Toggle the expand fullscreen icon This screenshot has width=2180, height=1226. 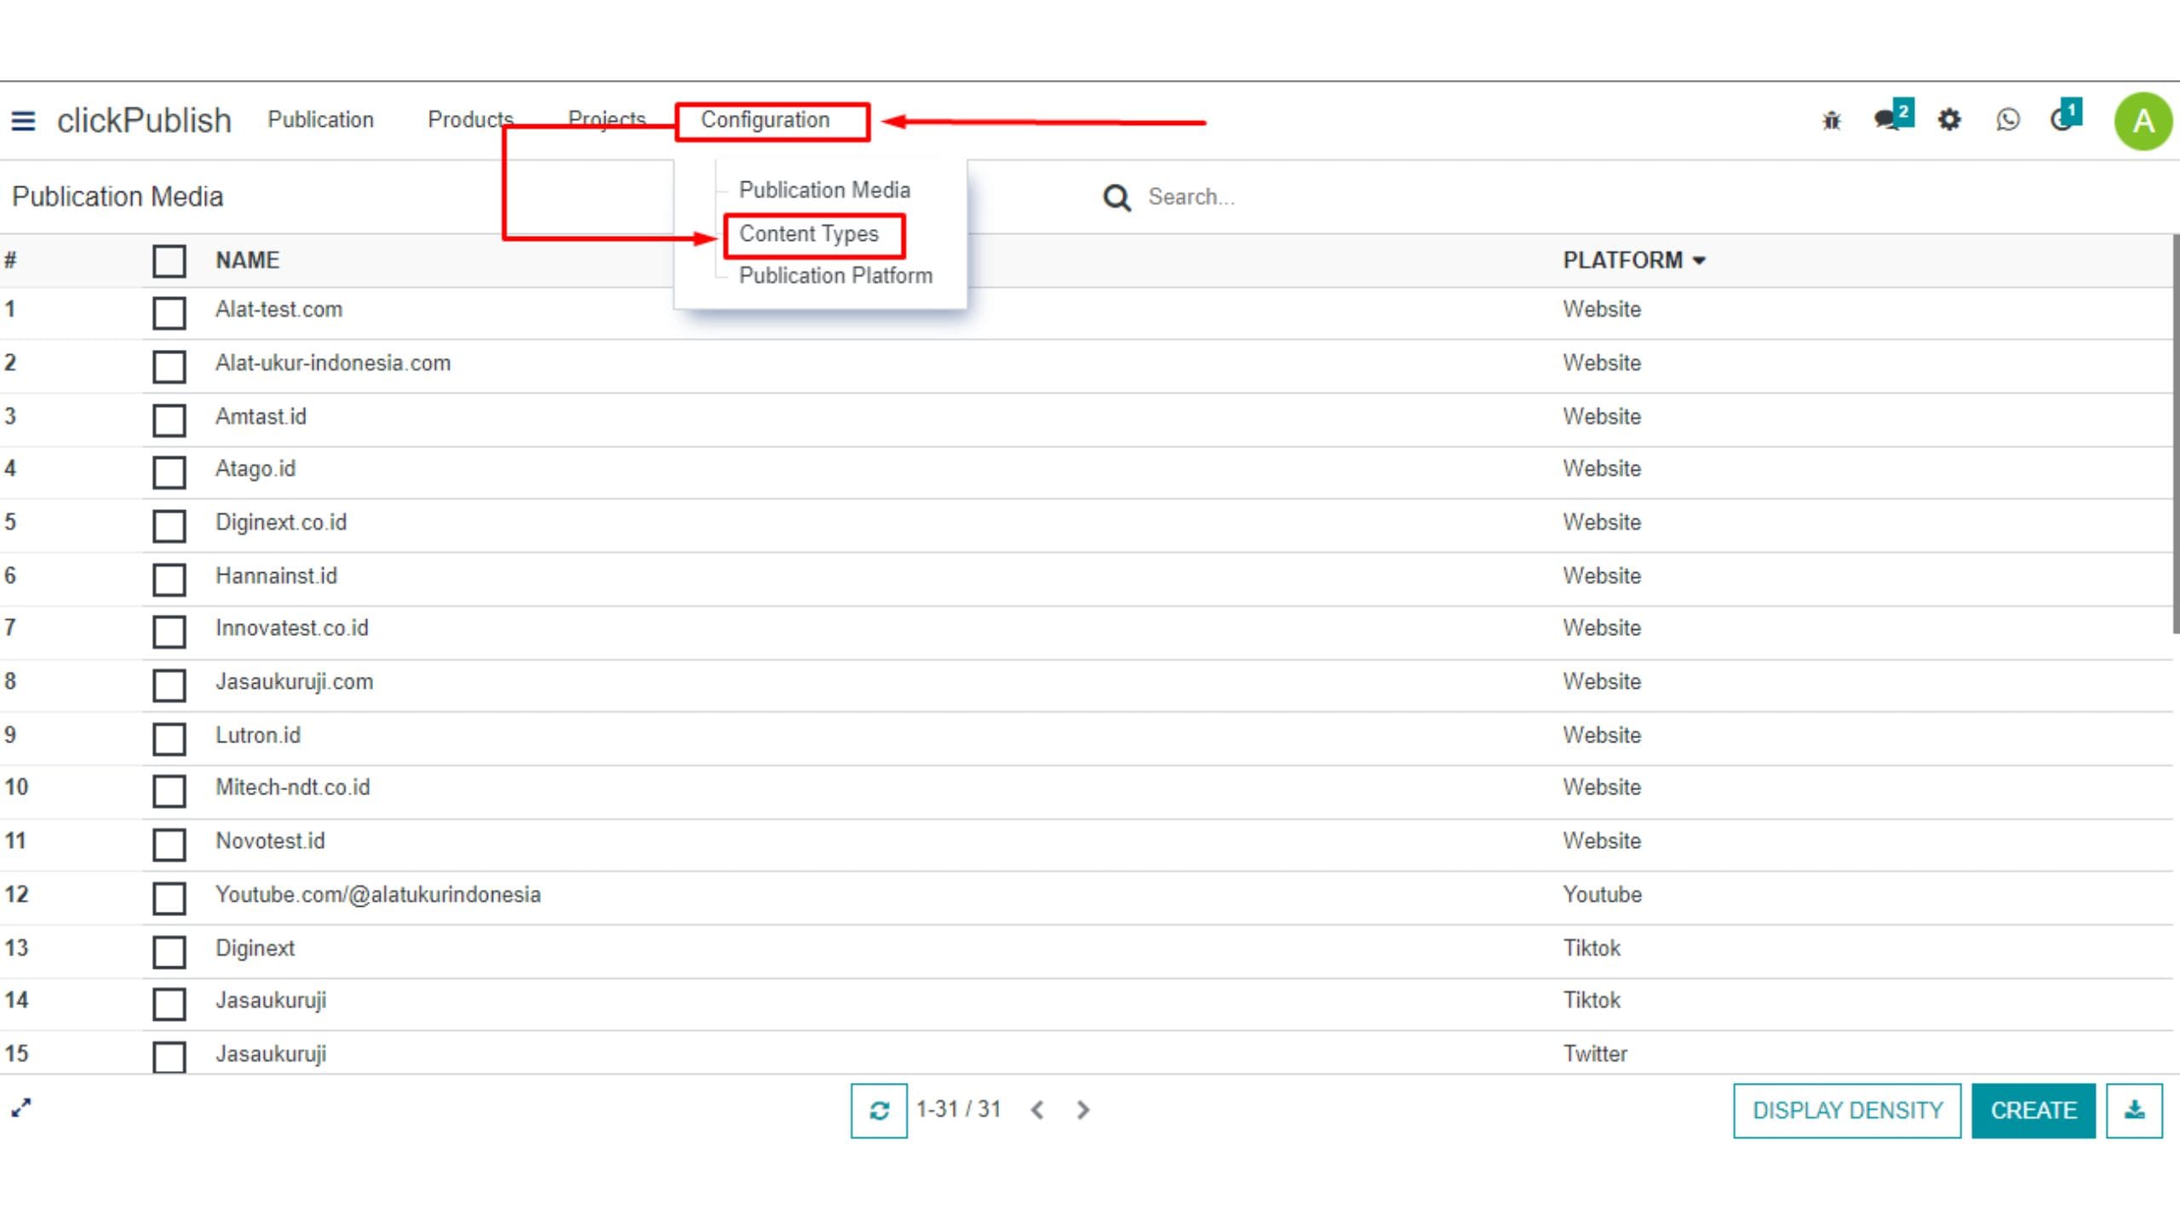21,1108
